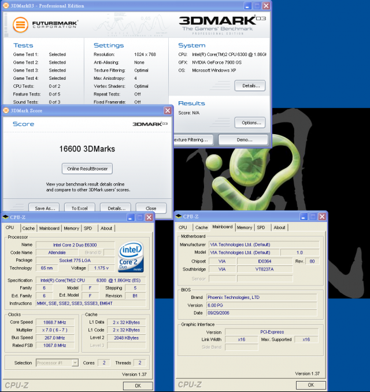Open system Details... in 3DMark03
The image size is (370, 392).
click(250, 86)
